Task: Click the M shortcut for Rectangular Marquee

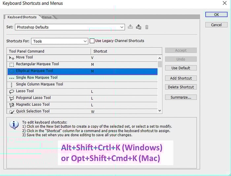Action: (92, 65)
